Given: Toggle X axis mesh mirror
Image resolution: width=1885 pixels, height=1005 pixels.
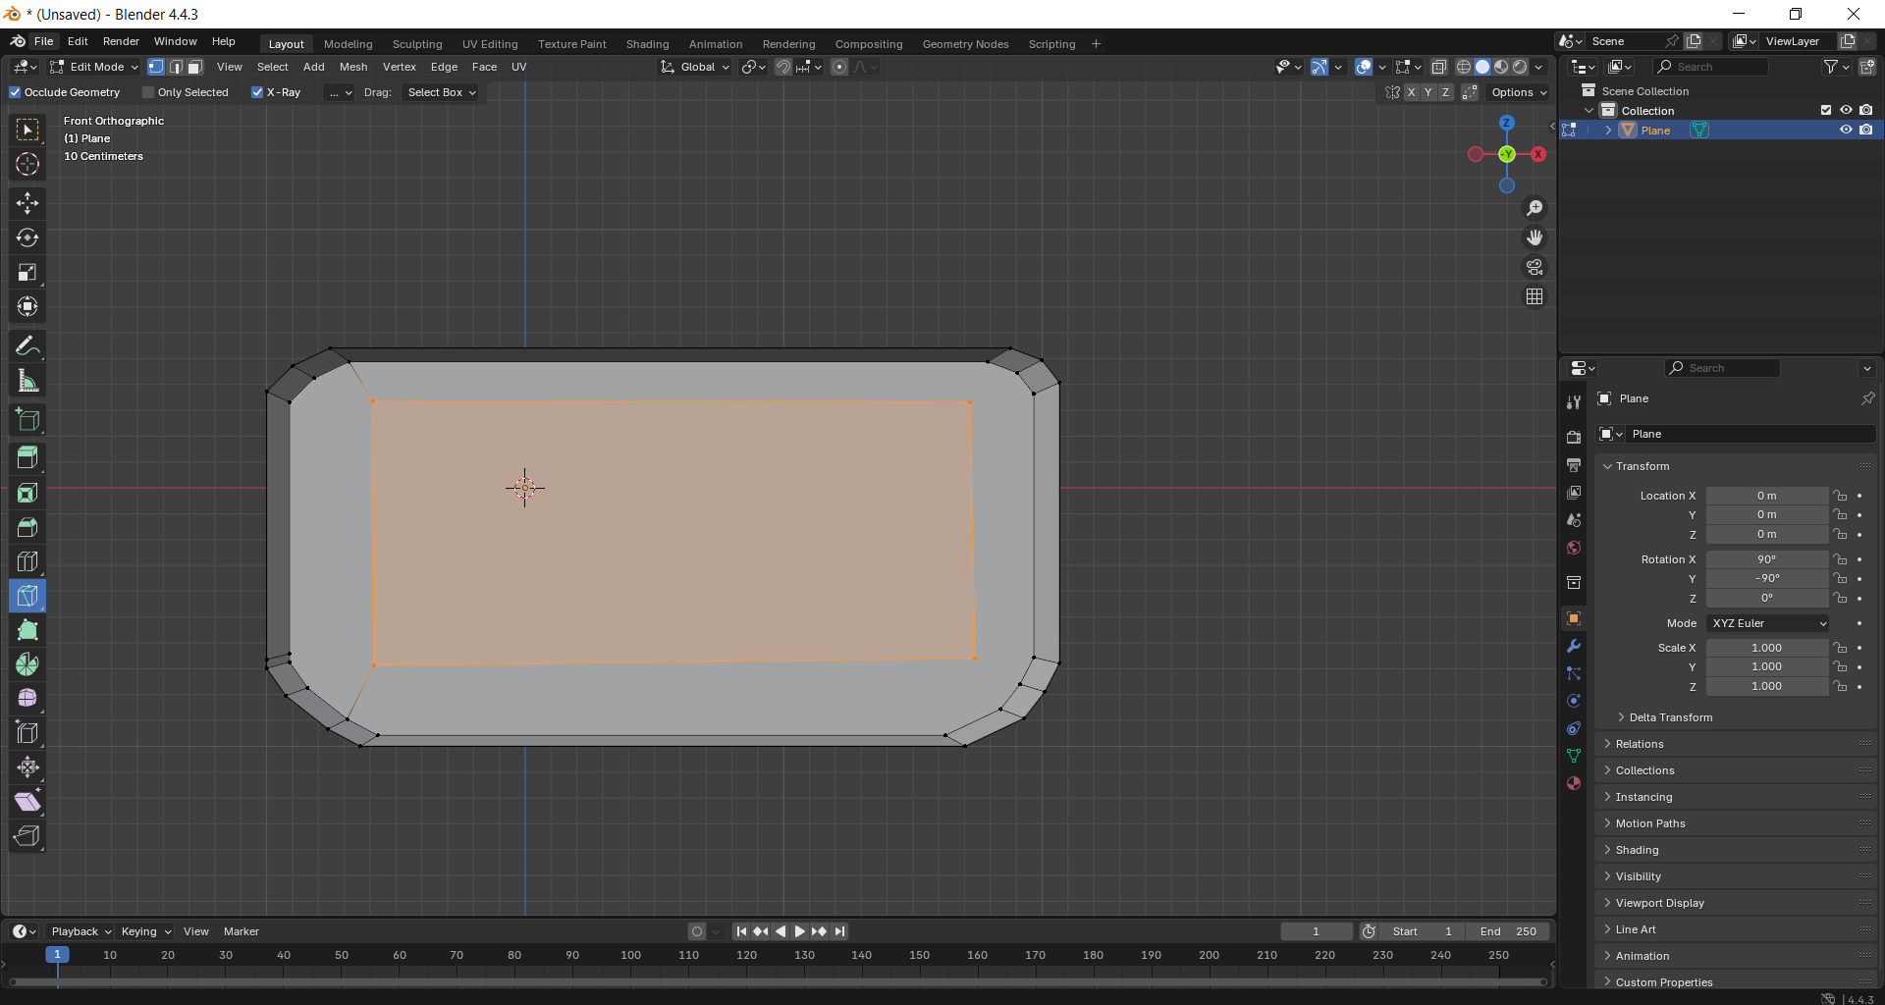Looking at the screenshot, I should [1412, 92].
